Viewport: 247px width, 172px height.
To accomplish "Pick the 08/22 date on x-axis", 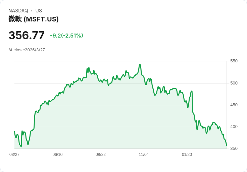I will pos(101,155).
